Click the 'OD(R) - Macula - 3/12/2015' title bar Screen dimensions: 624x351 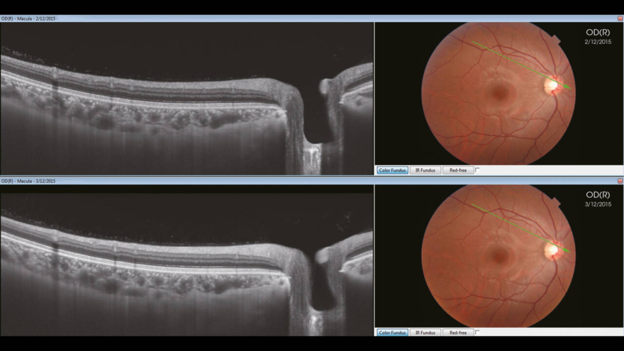coord(183,181)
